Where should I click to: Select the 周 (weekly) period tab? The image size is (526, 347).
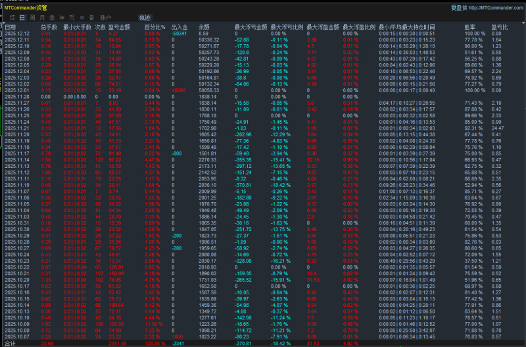pos(32,17)
